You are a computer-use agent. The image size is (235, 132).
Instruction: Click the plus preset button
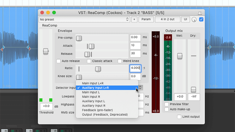pyautogui.click(x=134, y=19)
